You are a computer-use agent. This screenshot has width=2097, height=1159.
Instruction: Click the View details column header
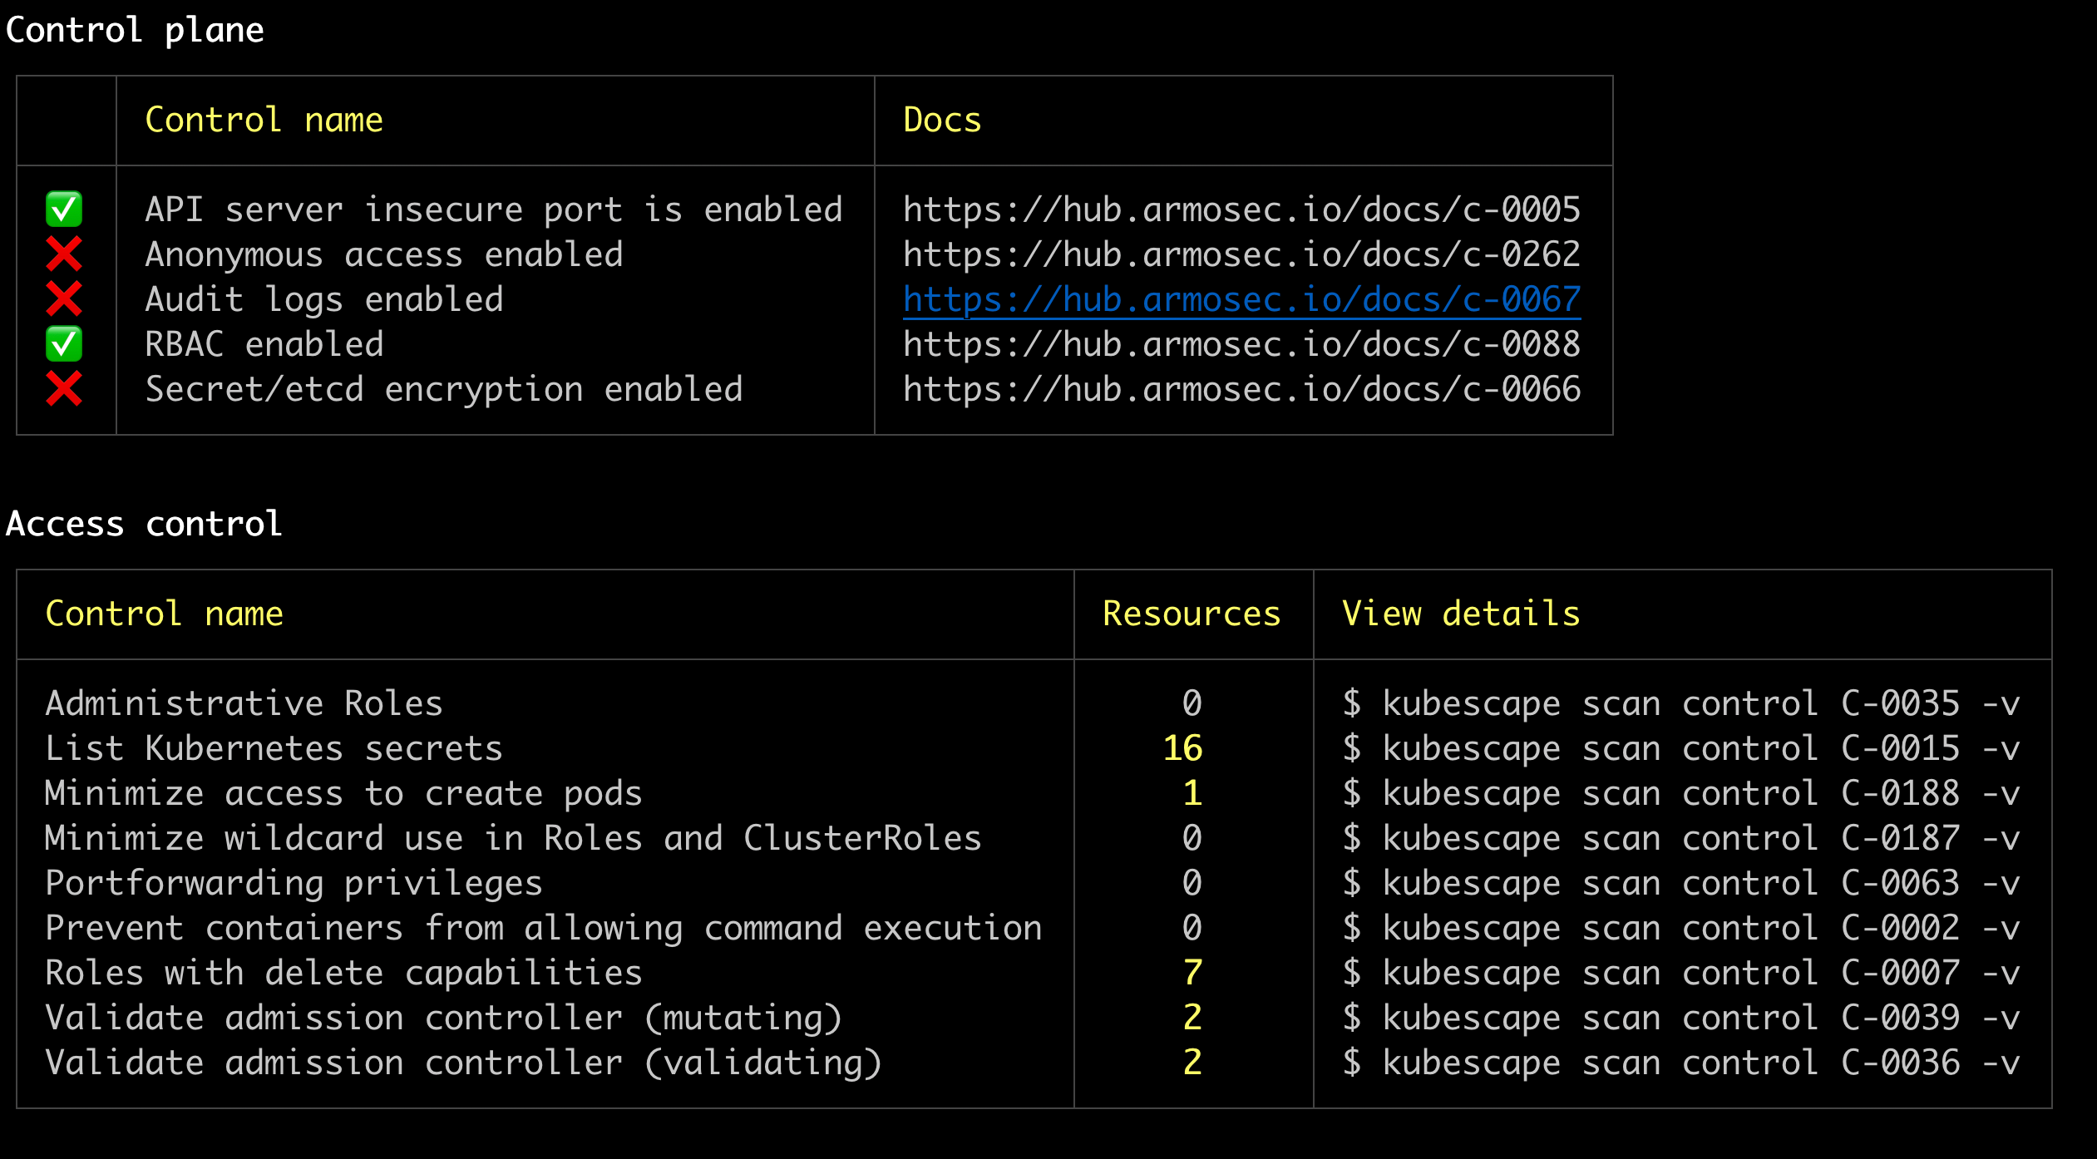pos(1460,614)
